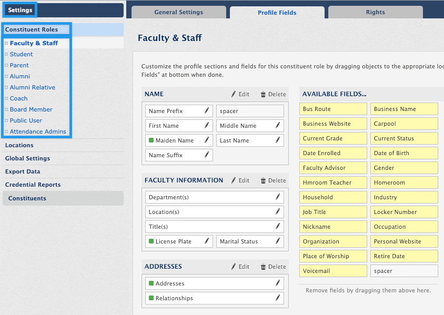Viewport: 444px width, 315px height.
Task: Edit Maiden Name via its pencil icon
Action: point(207,140)
